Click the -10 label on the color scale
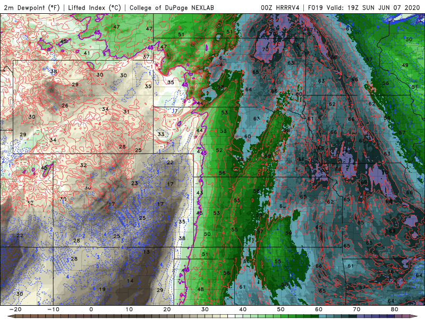The width and height of the screenshot is (425, 319). [x=53, y=309]
